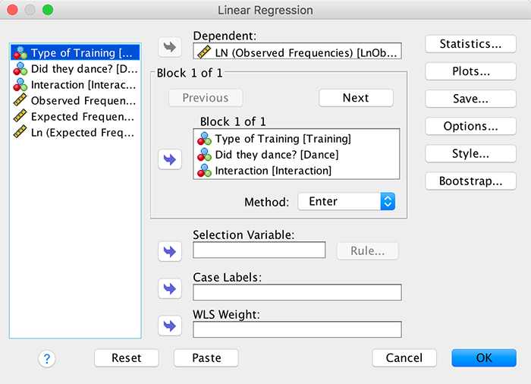Select Observed Frequencies variable in source list
The width and height of the screenshot is (531, 384).
[75, 101]
